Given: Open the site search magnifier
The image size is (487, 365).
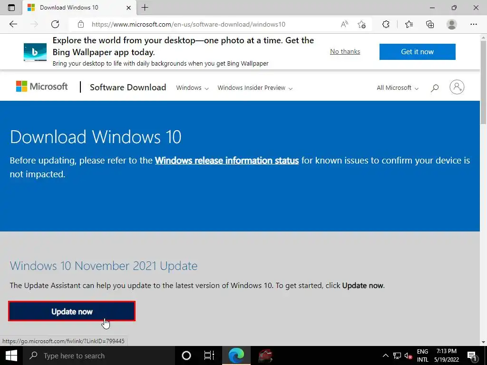Looking at the screenshot, I should (435, 88).
